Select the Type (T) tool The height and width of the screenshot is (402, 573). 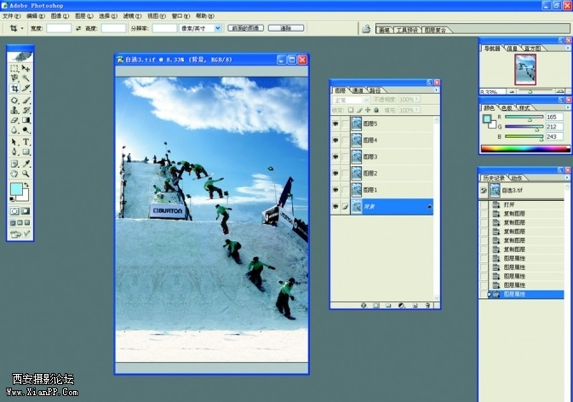(26, 141)
